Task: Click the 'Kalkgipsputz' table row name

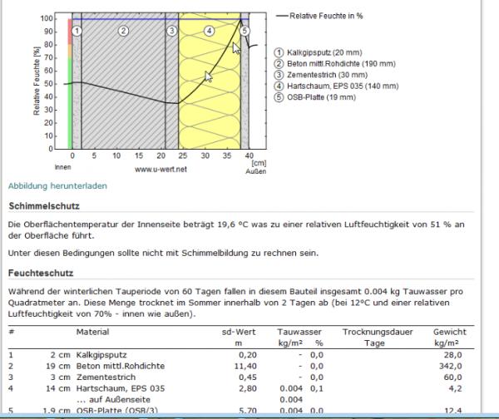Action: pyautogui.click(x=101, y=355)
